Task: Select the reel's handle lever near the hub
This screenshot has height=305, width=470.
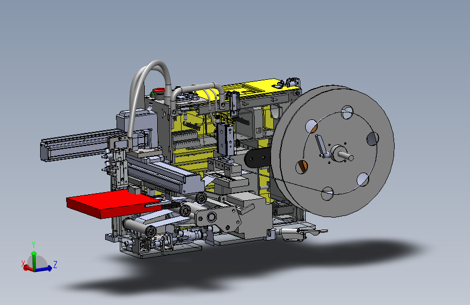Action: (x=321, y=146)
